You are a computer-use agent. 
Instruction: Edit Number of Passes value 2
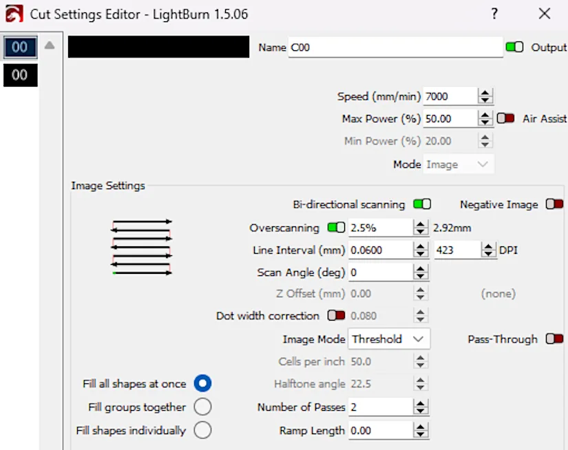click(380, 407)
